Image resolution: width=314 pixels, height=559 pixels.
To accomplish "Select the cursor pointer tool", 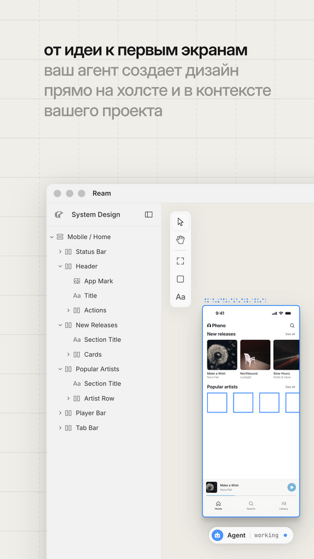I will [x=180, y=222].
